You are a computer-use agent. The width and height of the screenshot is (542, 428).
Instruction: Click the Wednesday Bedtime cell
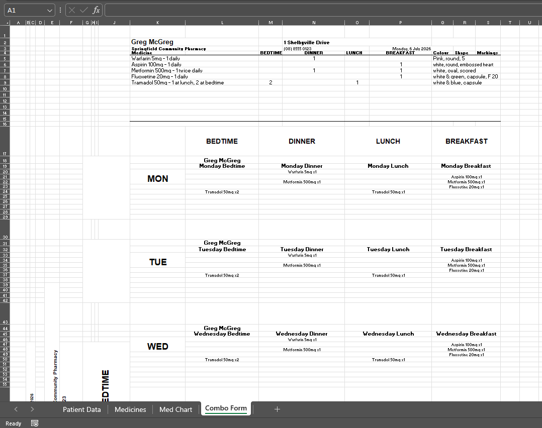pos(222,334)
